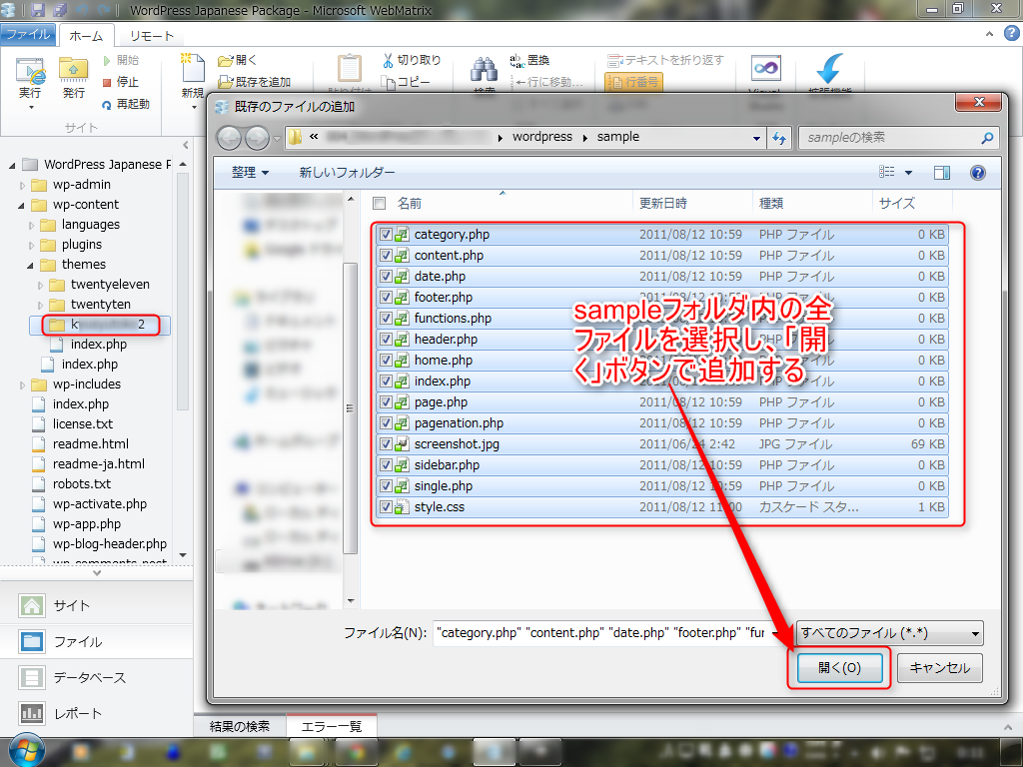Click the 開始 (Start) site icon
This screenshot has width=1023, height=767.
(x=121, y=60)
